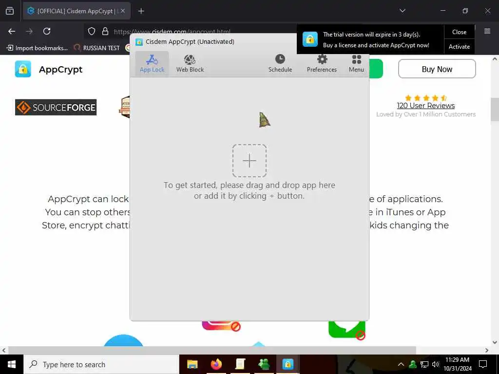The height and width of the screenshot is (374, 499).
Task: Open Firefox View icon
Action: coord(10,11)
